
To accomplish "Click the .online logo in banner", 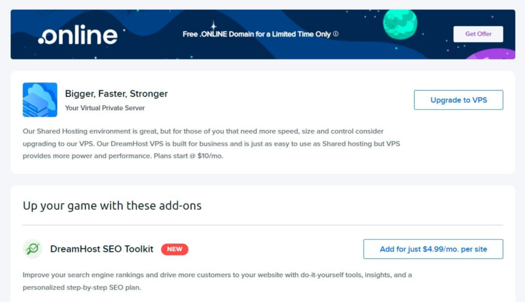I will 78,34.
